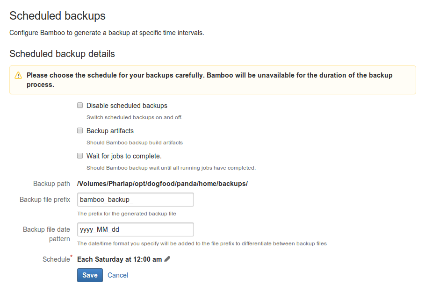This screenshot has width=425, height=293.
Task: Click the bold backup warning message text
Action: point(209,80)
